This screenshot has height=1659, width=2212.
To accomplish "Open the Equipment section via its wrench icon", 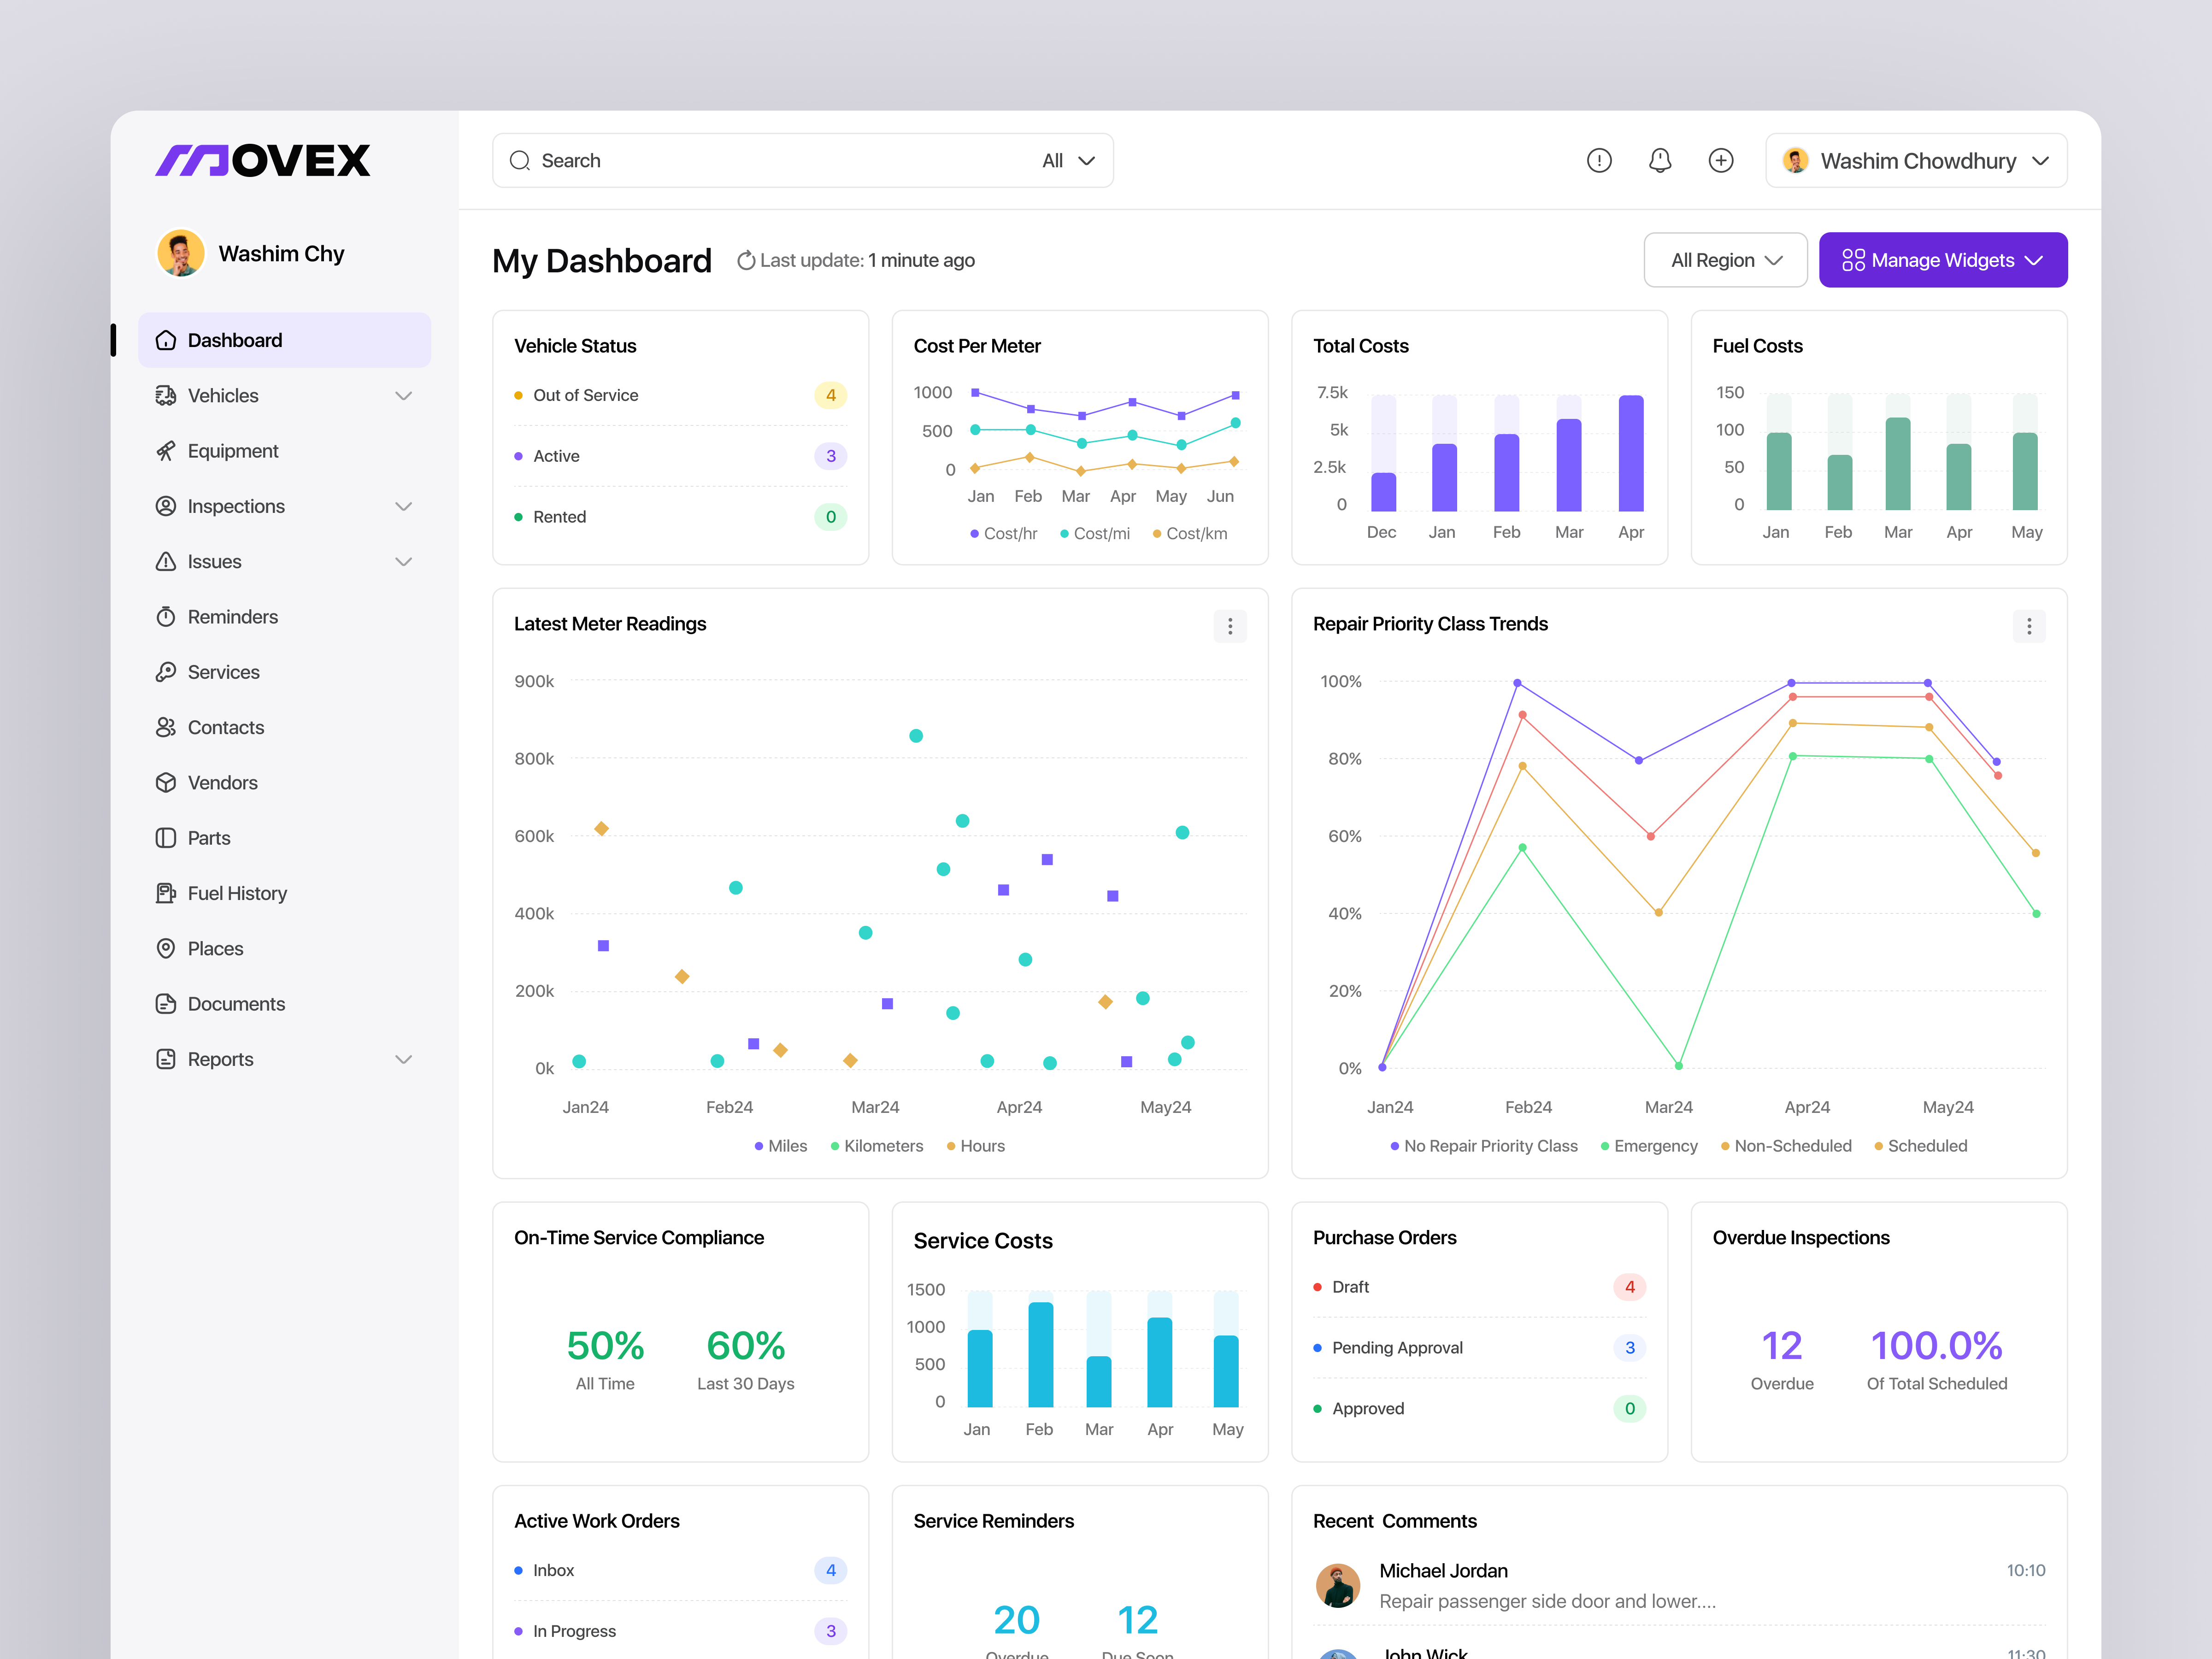I will point(167,451).
